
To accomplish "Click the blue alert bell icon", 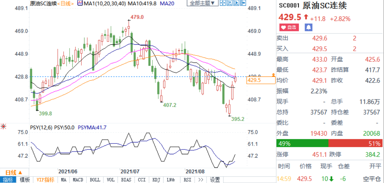I will [x=309, y=28].
